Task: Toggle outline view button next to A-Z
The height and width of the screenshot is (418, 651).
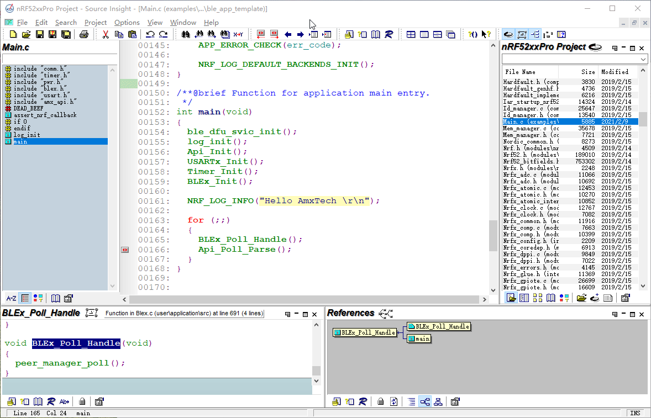Action: pyautogui.click(x=25, y=298)
